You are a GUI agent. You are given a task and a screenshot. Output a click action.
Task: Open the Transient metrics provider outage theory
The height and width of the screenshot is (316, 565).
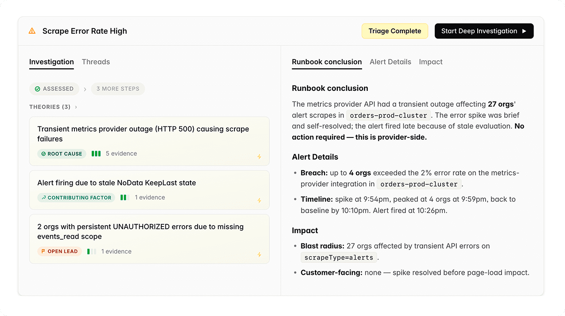pos(149,141)
